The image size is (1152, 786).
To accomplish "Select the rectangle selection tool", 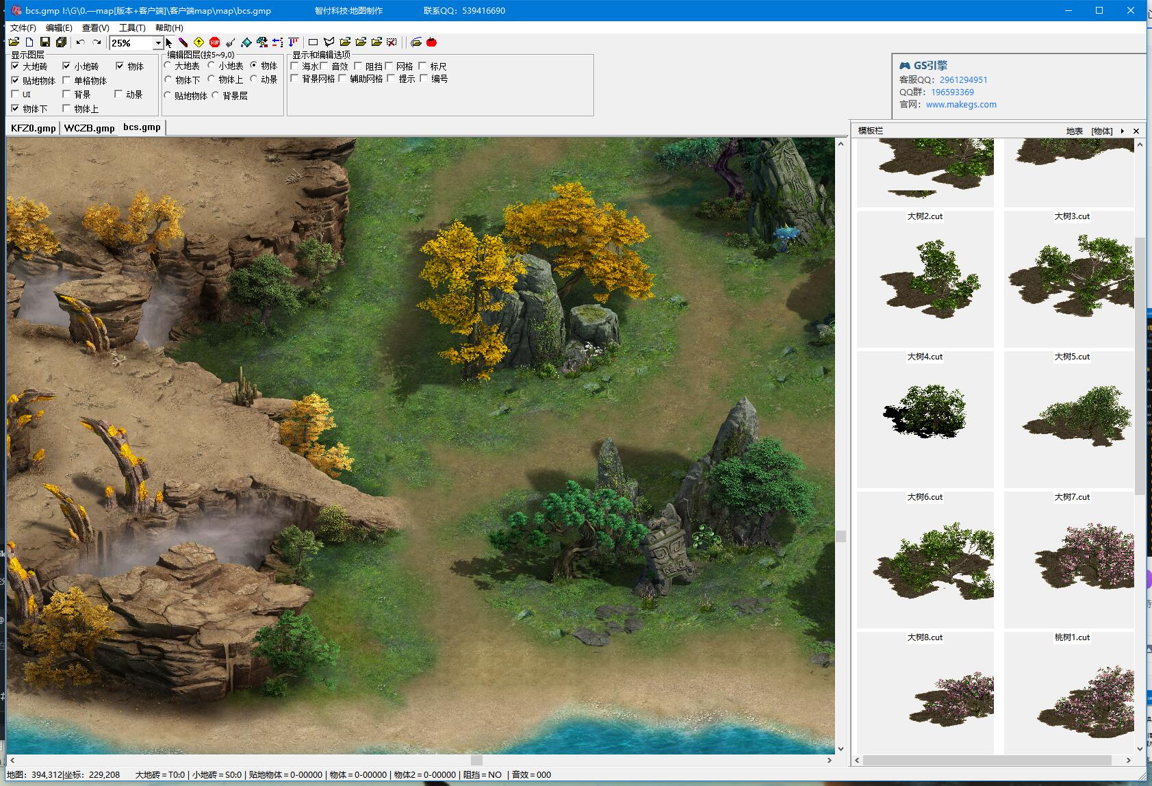I will [x=313, y=42].
